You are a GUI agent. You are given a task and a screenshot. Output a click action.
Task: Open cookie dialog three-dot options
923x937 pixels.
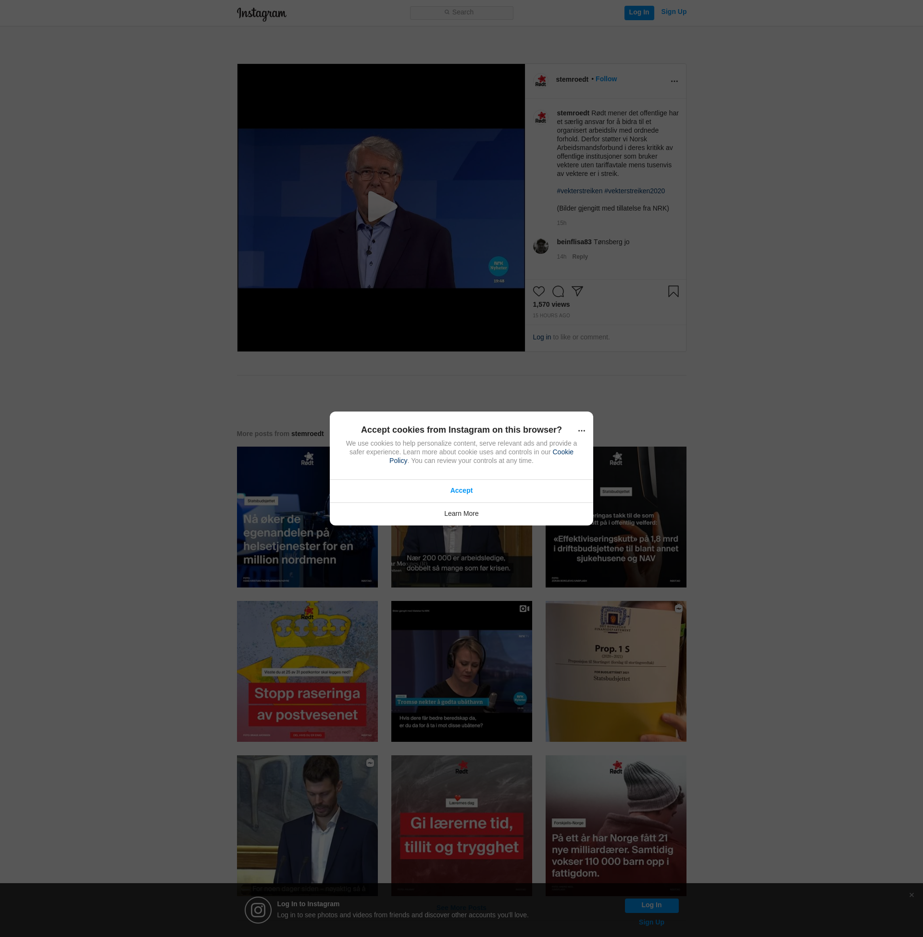(581, 430)
